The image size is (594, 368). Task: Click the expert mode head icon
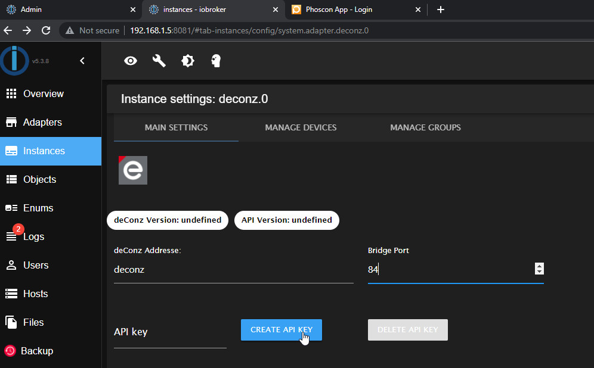pos(216,61)
